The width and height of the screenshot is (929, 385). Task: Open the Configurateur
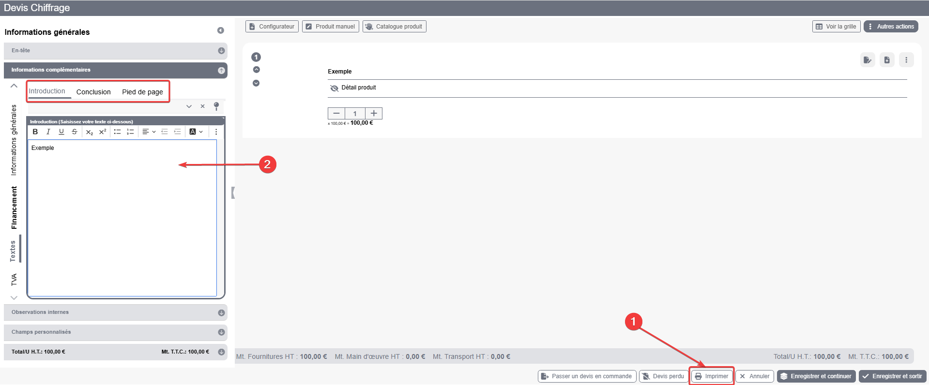272,27
